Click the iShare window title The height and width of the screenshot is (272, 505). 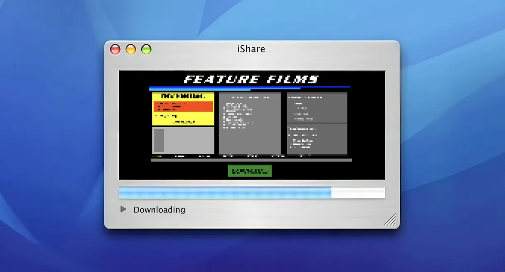(x=251, y=49)
